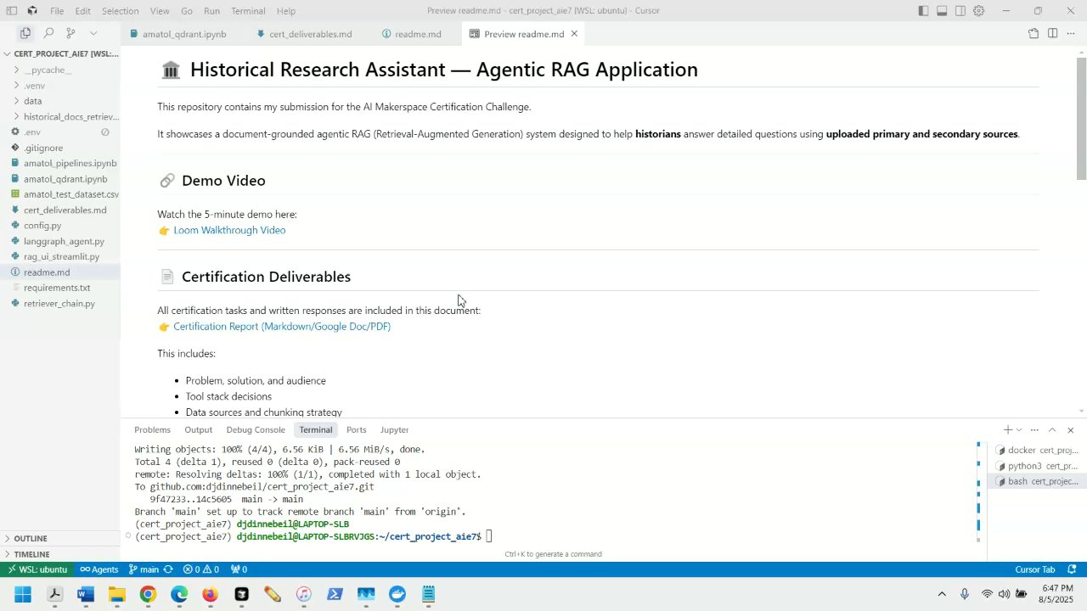Split the editor to the right

coord(1052,34)
